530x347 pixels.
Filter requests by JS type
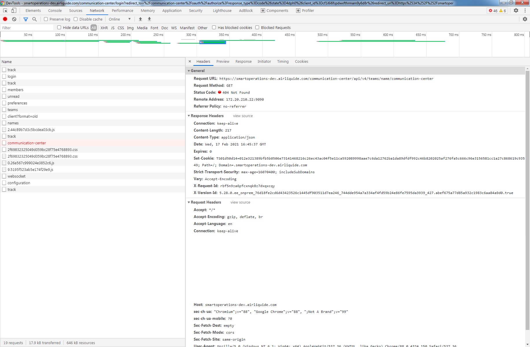(x=113, y=28)
